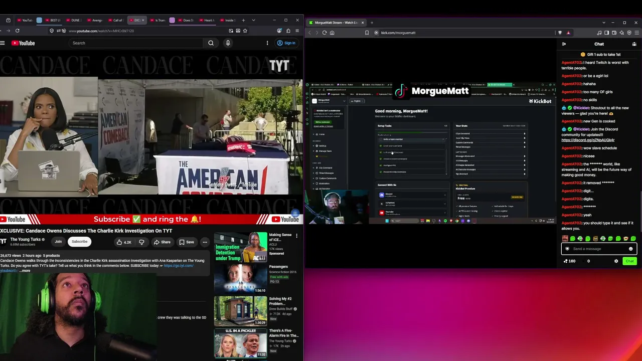Open the 'Passengers' movie thumbnail
Image resolution: width=642 pixels, height=361 pixels.
(241, 279)
